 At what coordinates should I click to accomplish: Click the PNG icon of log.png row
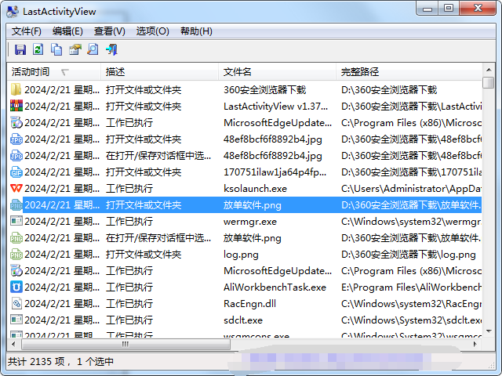coord(16,254)
